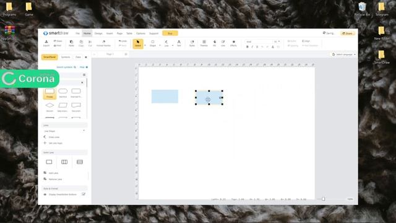The width and height of the screenshot is (396, 223).
Task: Open the Themes gallery
Action: tap(204, 43)
